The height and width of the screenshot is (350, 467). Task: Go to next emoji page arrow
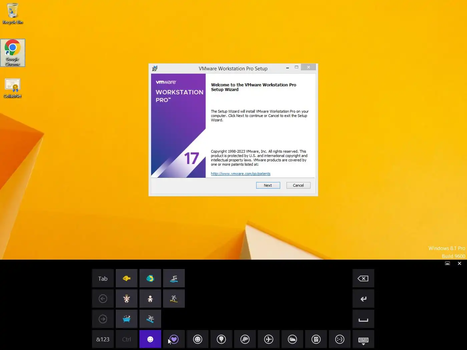pos(103,319)
